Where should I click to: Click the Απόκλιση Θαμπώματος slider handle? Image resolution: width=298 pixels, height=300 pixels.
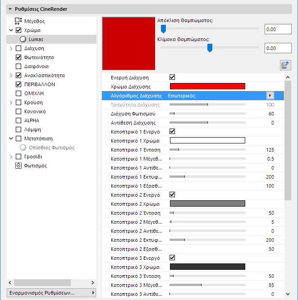(164, 29)
